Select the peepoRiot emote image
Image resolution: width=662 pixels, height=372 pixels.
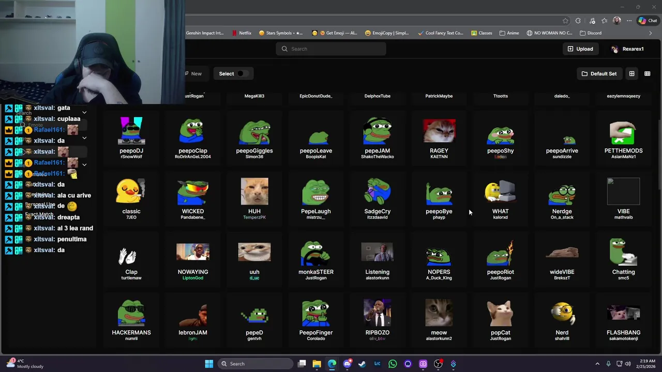coord(501,253)
